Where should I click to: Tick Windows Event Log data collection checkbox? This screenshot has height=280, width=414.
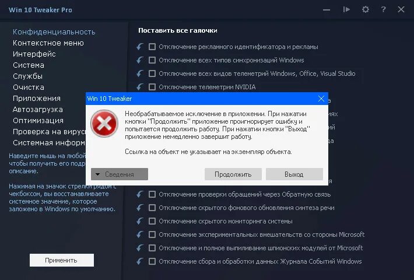click(x=152, y=261)
